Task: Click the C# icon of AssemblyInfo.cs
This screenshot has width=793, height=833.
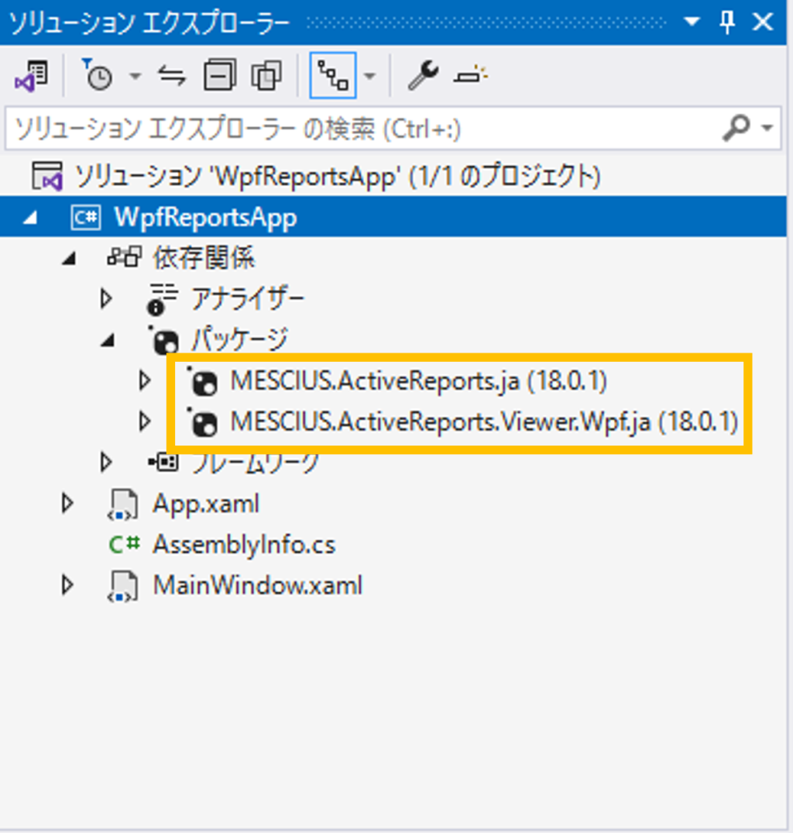Action: 125,545
